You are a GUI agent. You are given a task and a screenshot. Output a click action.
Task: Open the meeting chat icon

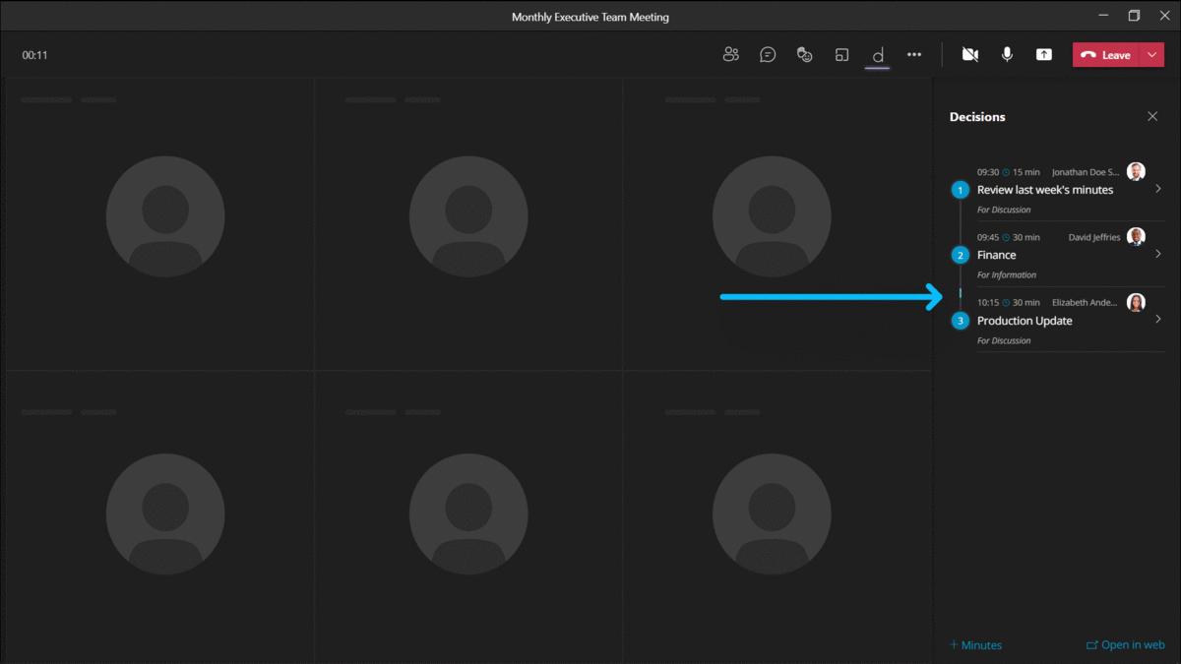(768, 55)
